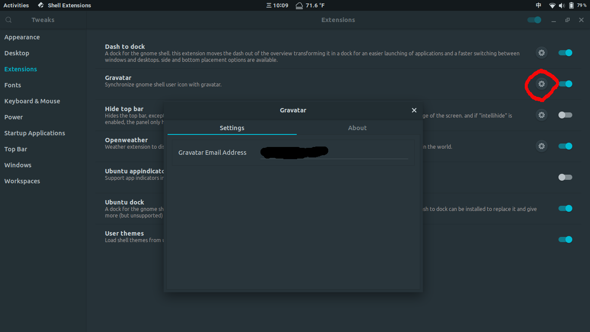
Task: Open Appearance section in sidebar
Action: point(43,37)
